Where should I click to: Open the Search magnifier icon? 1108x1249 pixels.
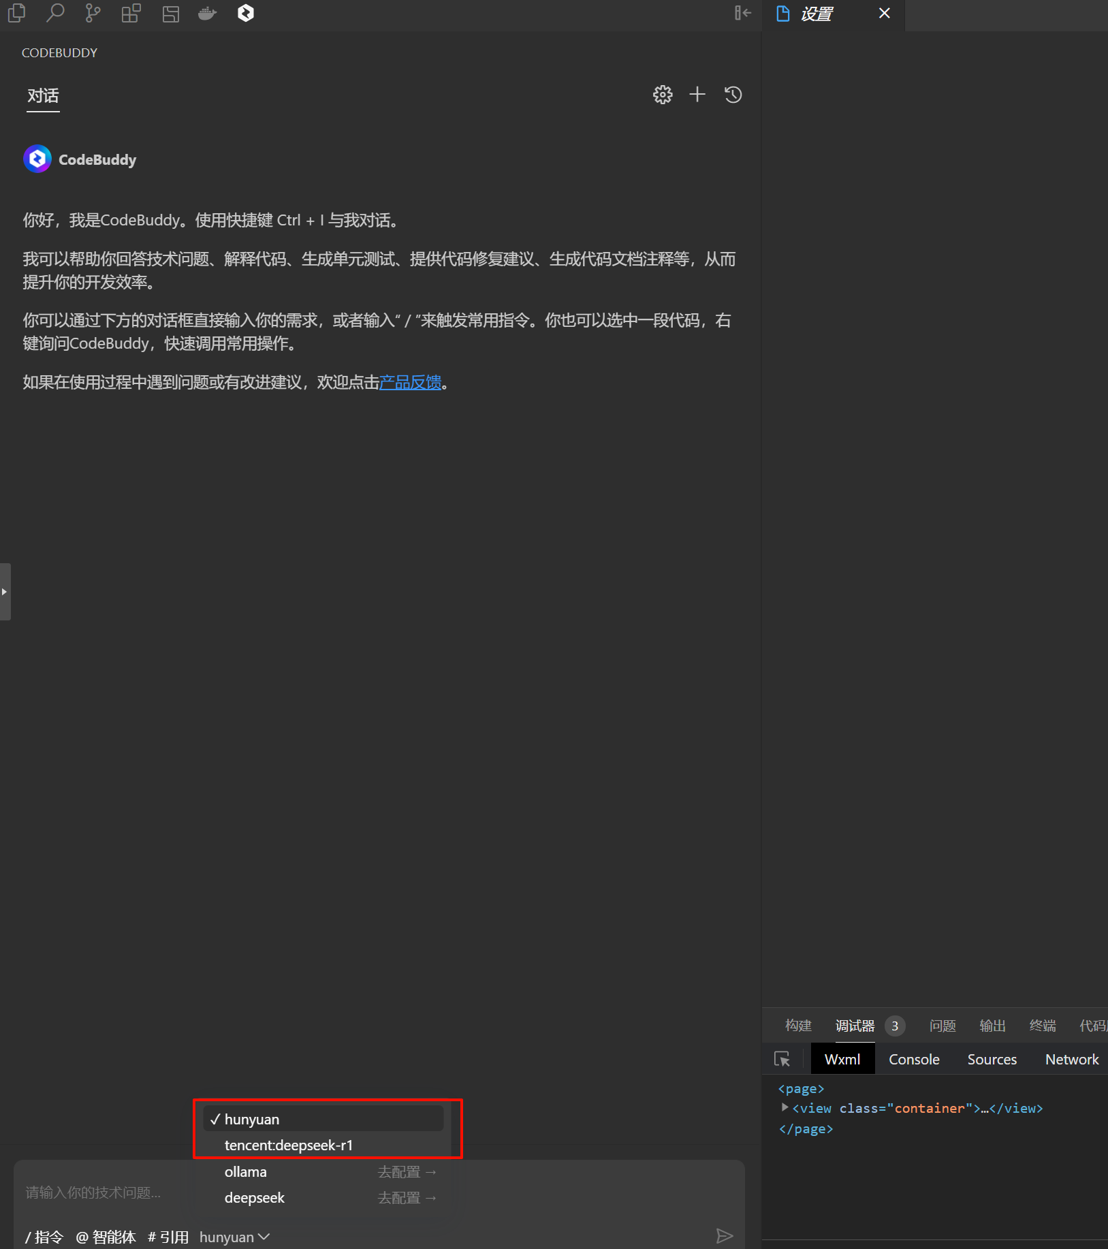tap(55, 13)
